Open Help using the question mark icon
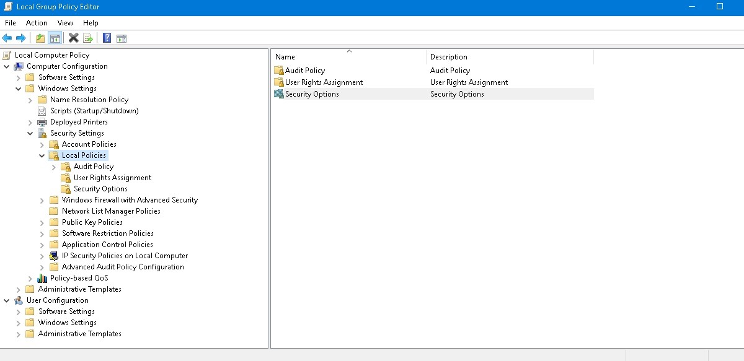The height and width of the screenshot is (361, 744). 105,38
